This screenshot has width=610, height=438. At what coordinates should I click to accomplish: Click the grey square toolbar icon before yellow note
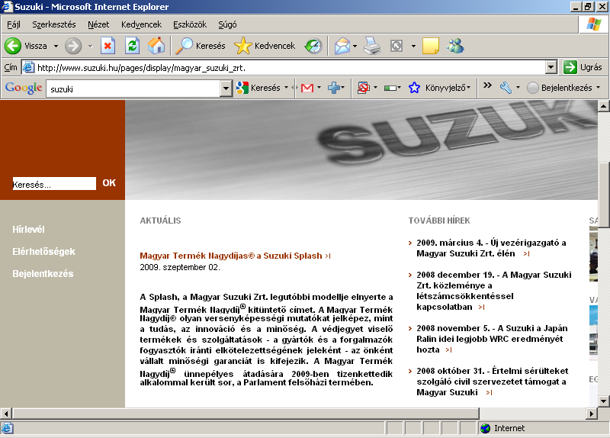coord(396,46)
